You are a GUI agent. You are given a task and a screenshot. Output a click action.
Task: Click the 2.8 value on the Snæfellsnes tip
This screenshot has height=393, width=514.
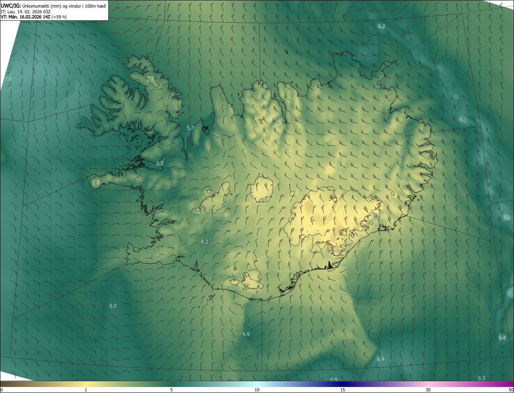[96, 182]
